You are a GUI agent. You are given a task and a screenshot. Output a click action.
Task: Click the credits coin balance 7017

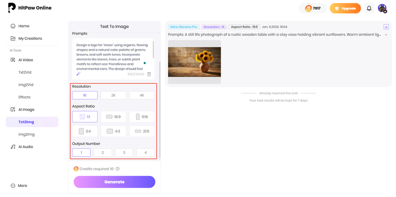coord(312,8)
